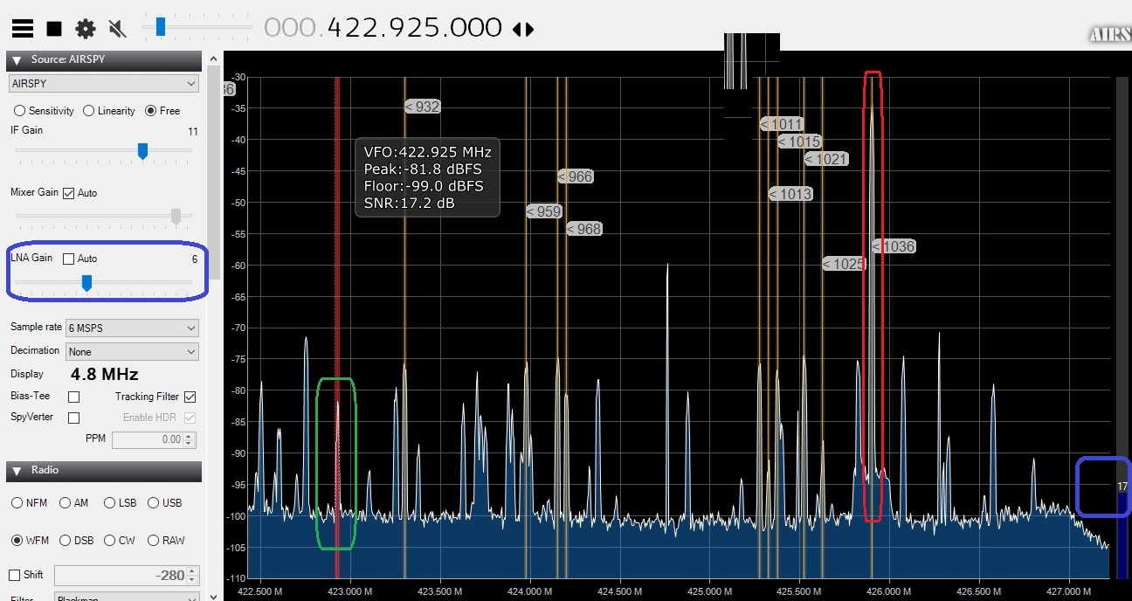Open the Sample rate dropdown
1132x601 pixels.
point(132,328)
